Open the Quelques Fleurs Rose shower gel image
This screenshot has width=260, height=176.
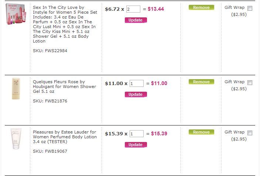tap(16, 89)
